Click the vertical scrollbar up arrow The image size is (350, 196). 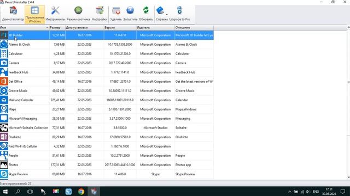(x=348, y=27)
